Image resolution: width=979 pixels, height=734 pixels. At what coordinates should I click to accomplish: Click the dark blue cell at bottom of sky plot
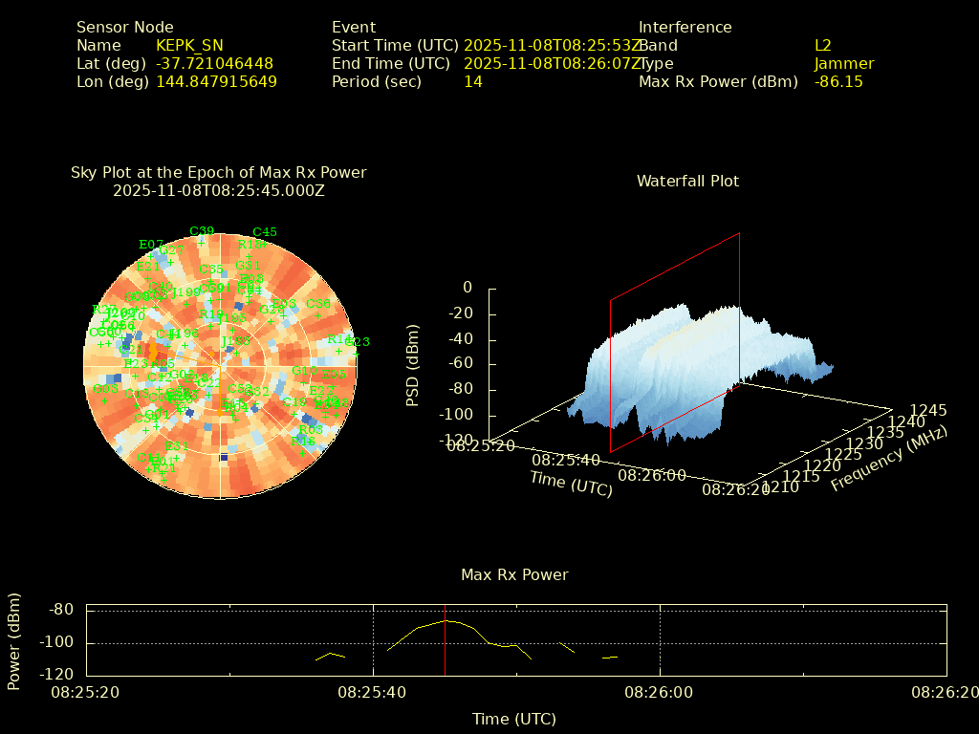224,458
